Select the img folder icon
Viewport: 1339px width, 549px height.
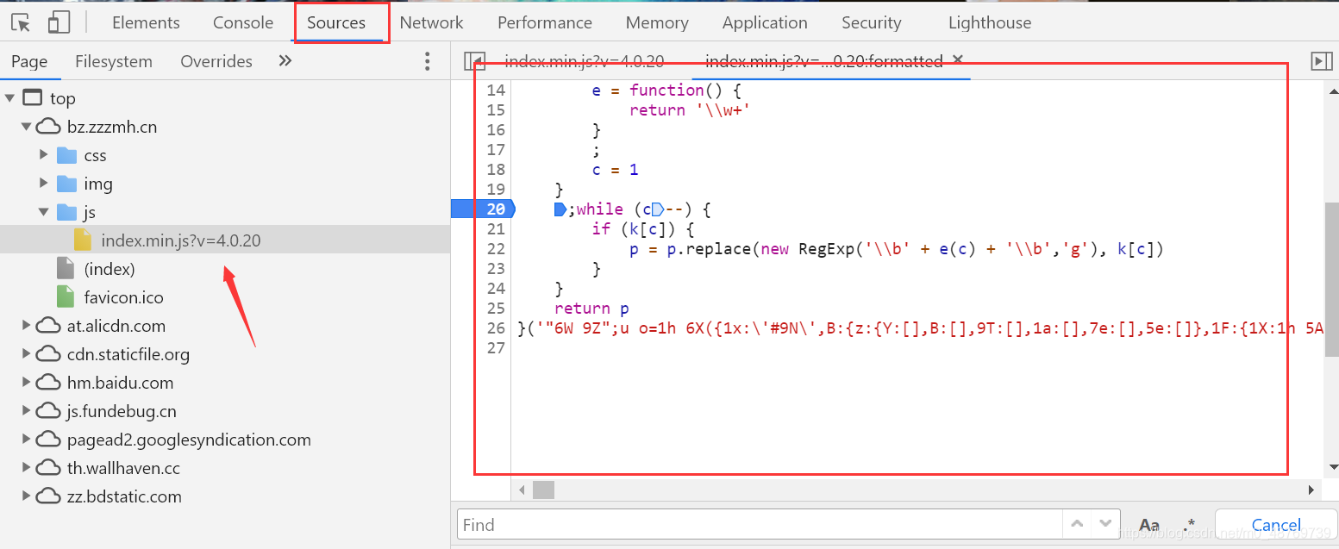click(x=67, y=184)
